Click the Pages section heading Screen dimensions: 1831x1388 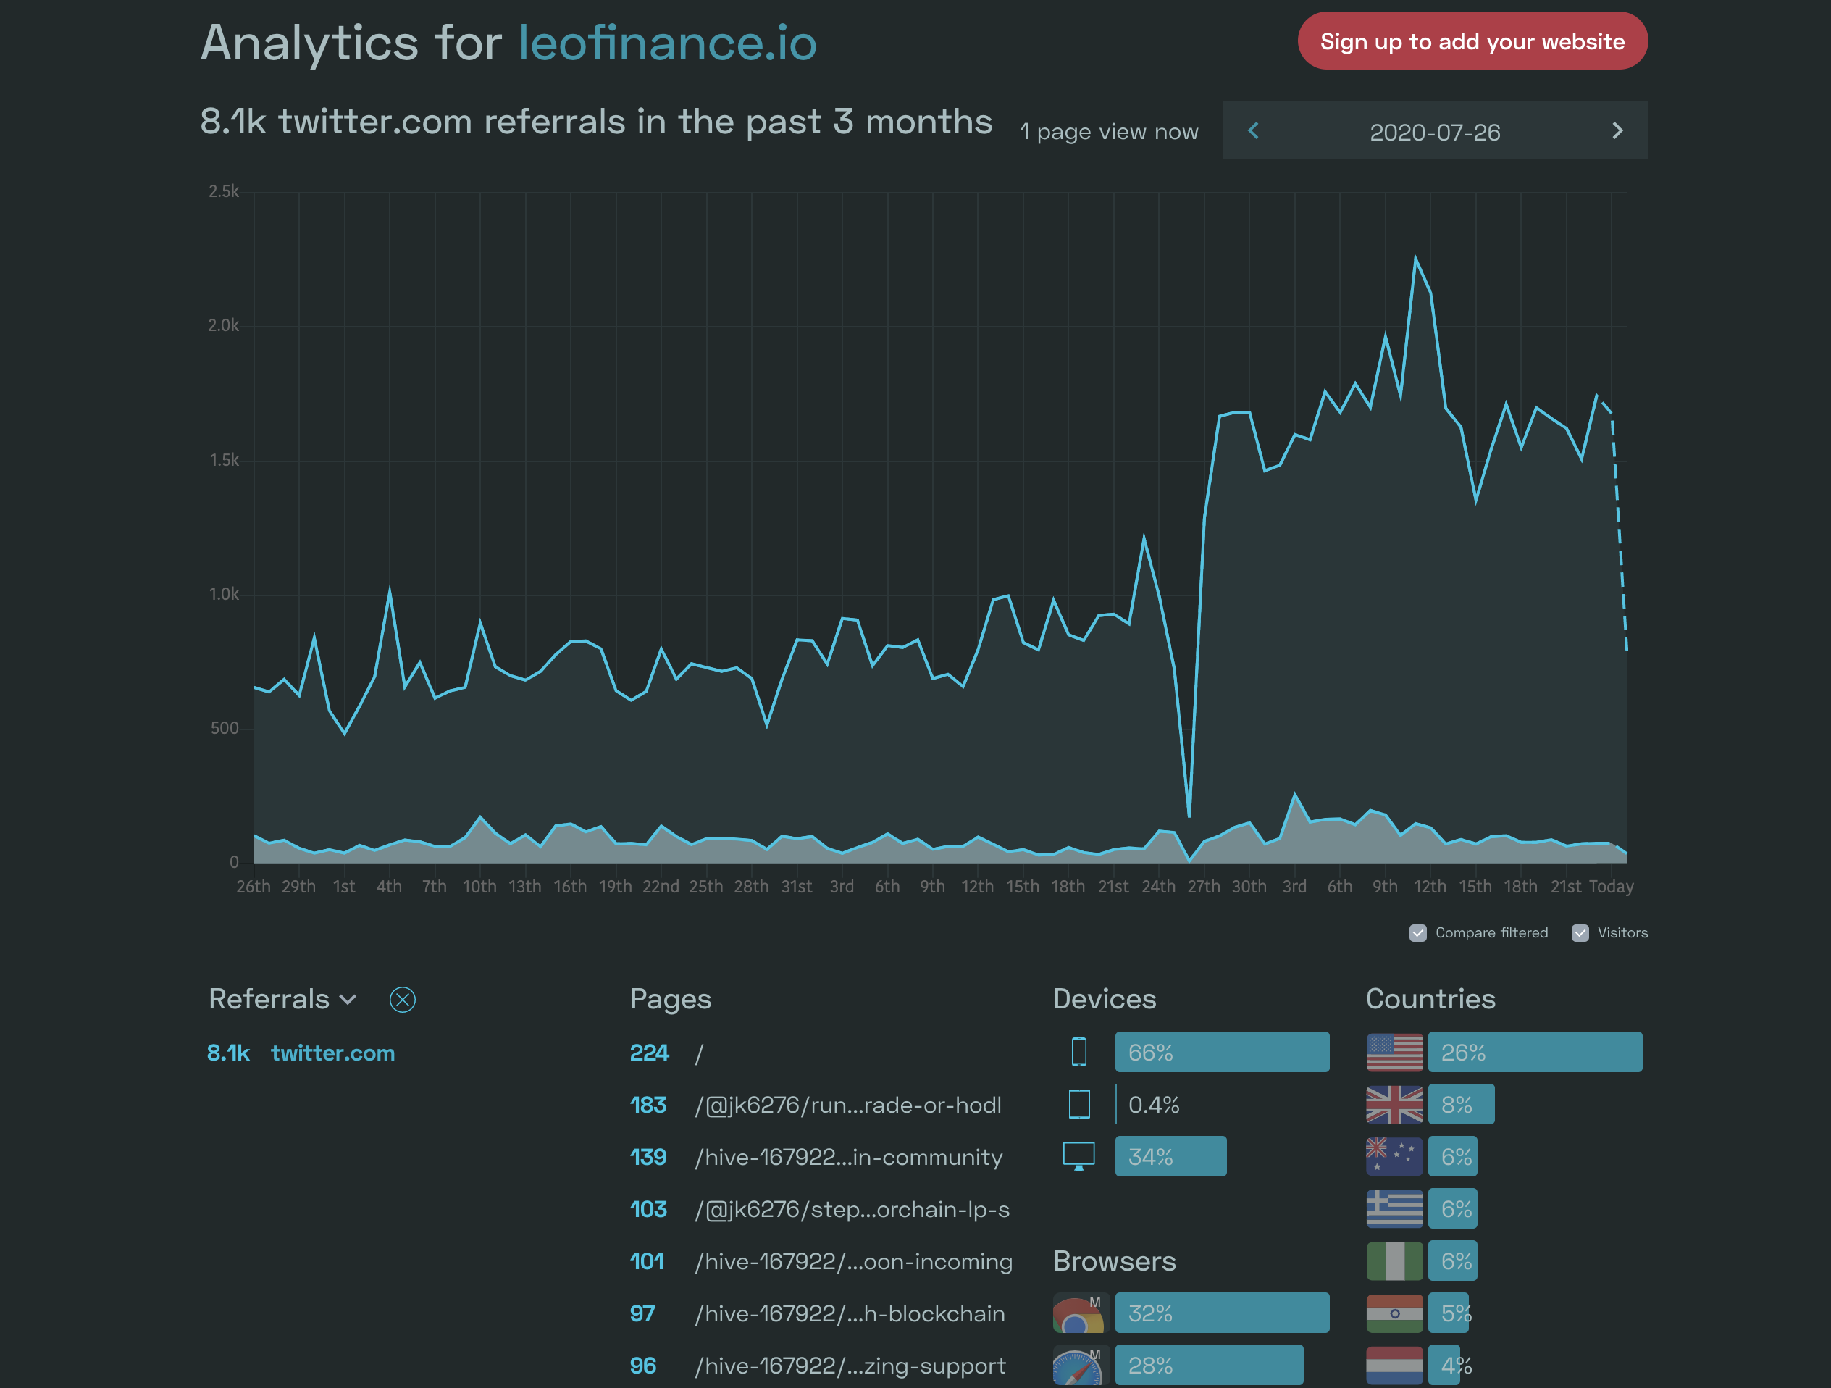pyautogui.click(x=671, y=999)
